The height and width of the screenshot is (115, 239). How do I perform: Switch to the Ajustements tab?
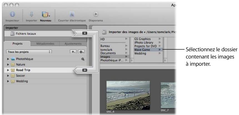tap(73, 44)
